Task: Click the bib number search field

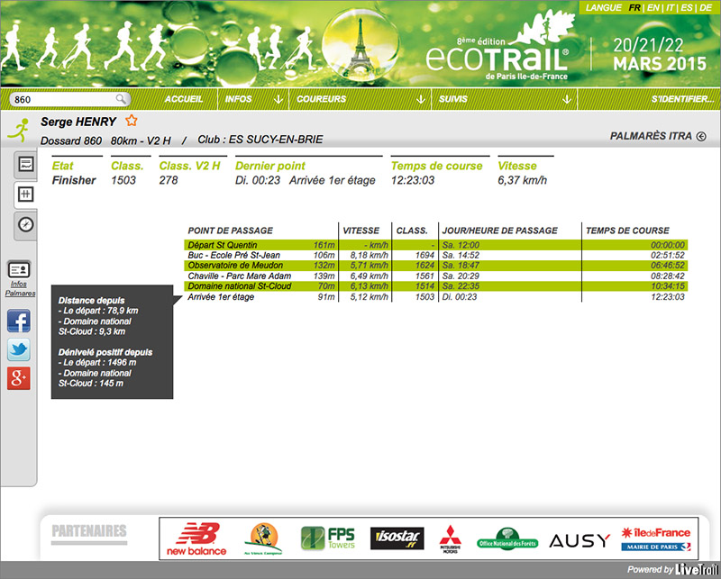Action: coord(63,99)
